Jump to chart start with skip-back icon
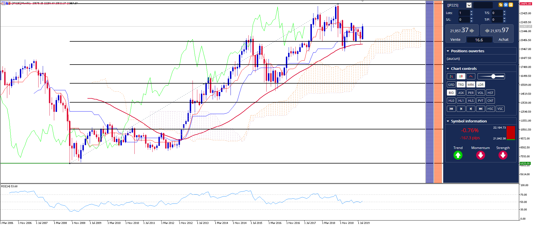This screenshot has width=534, height=225. [451, 109]
